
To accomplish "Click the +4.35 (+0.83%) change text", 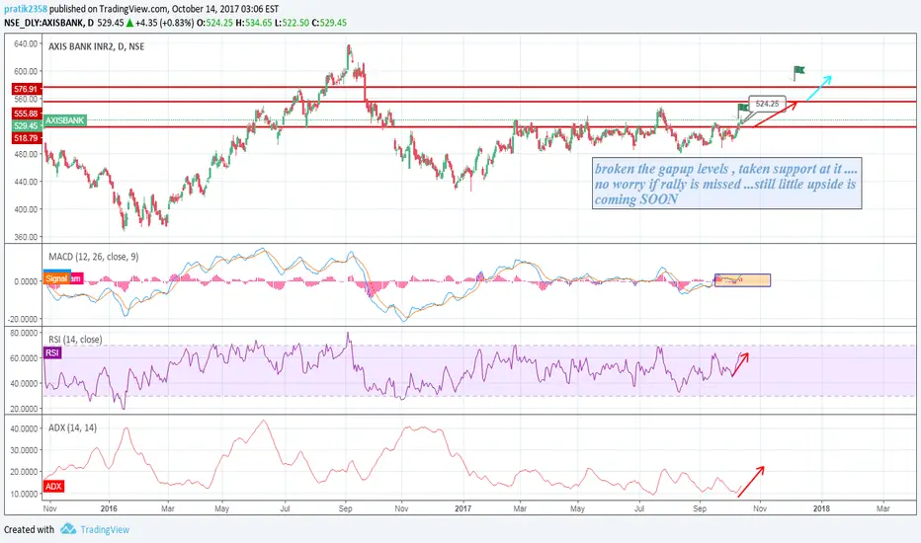I will 164,23.
